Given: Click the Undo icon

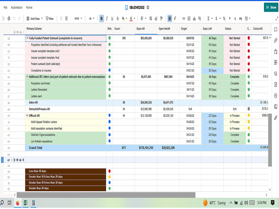Looking at the screenshot, I should (x=14, y=18).
